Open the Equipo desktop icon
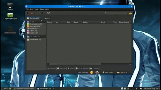The image size is (161, 90). [x=10, y=7]
